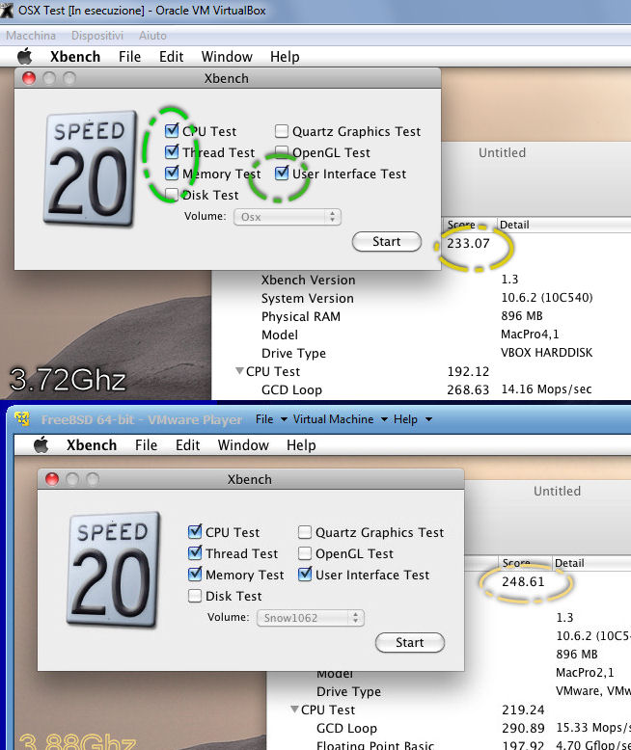This screenshot has width=631, height=750.
Task: Select the Physical RAM row in VirtualBox results
Action: coord(422,316)
